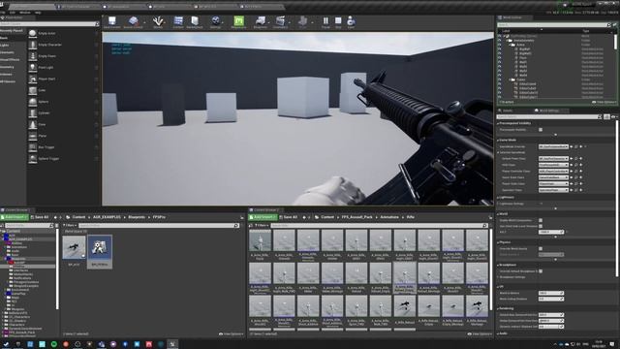Hide the Floor actor via eye icon
This screenshot has height=349, width=620.
(500, 58)
